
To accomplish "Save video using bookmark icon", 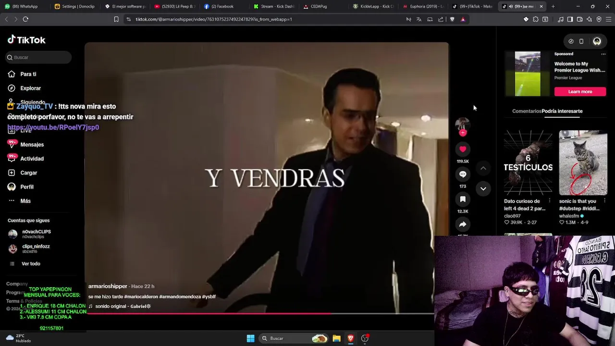I will pos(463,199).
